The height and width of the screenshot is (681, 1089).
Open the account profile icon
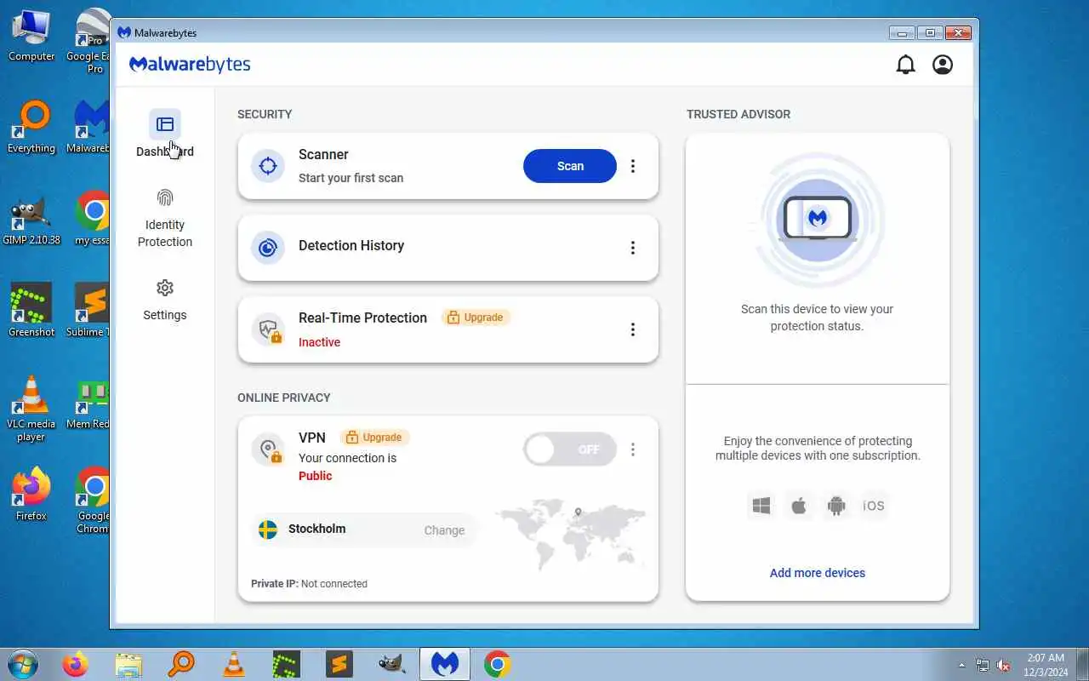(x=943, y=65)
